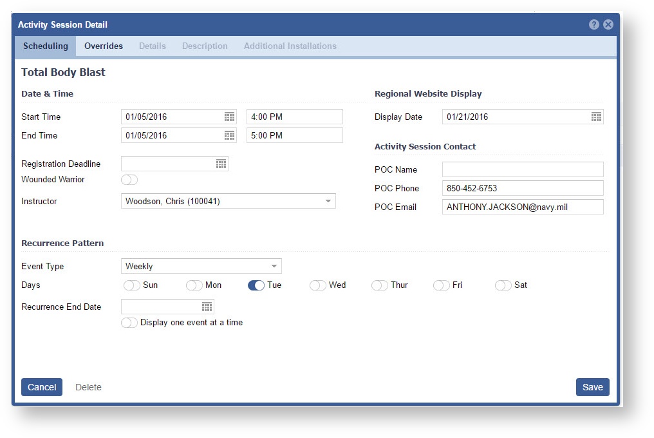Open the Recurrence End Date calendar picker
This screenshot has height=438, width=654.
point(207,307)
